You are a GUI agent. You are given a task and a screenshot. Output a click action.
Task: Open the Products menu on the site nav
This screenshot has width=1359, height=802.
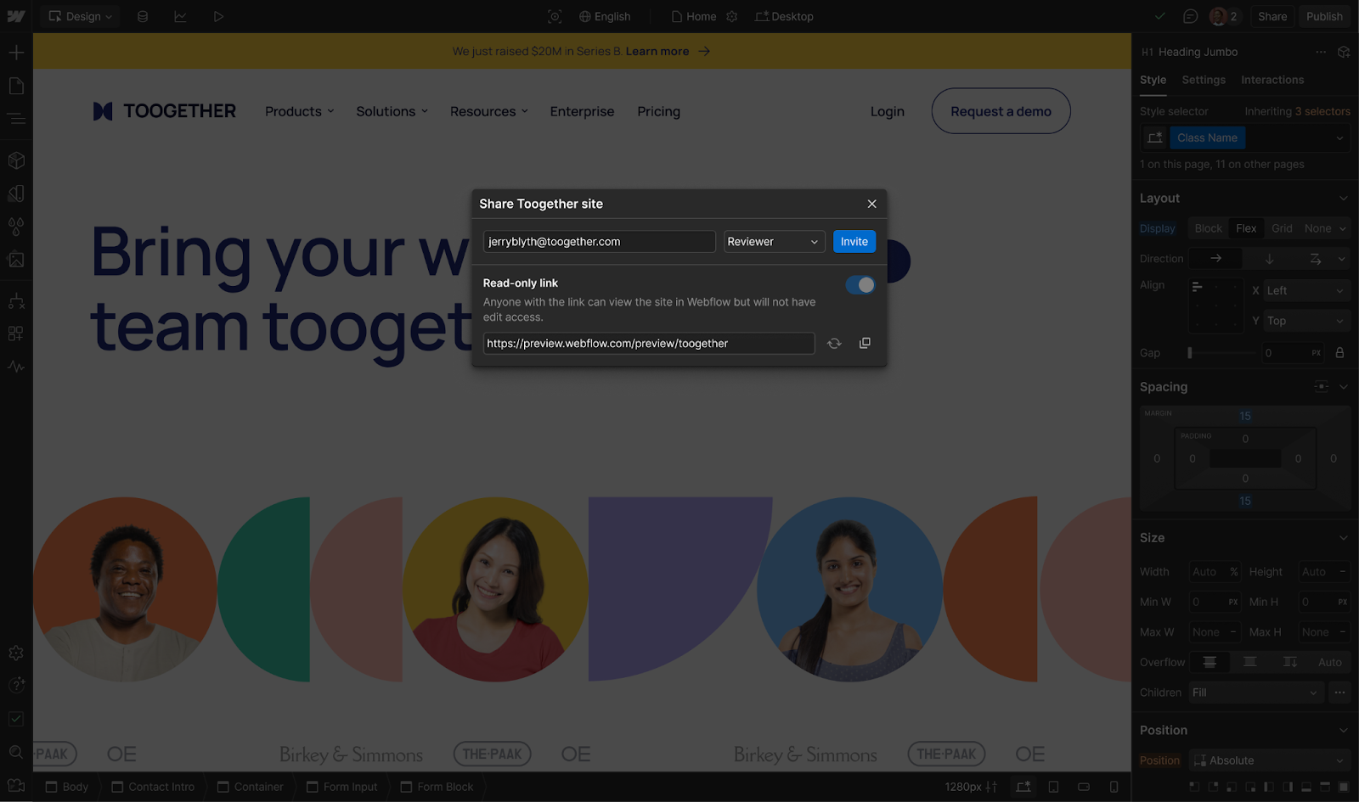coord(300,111)
